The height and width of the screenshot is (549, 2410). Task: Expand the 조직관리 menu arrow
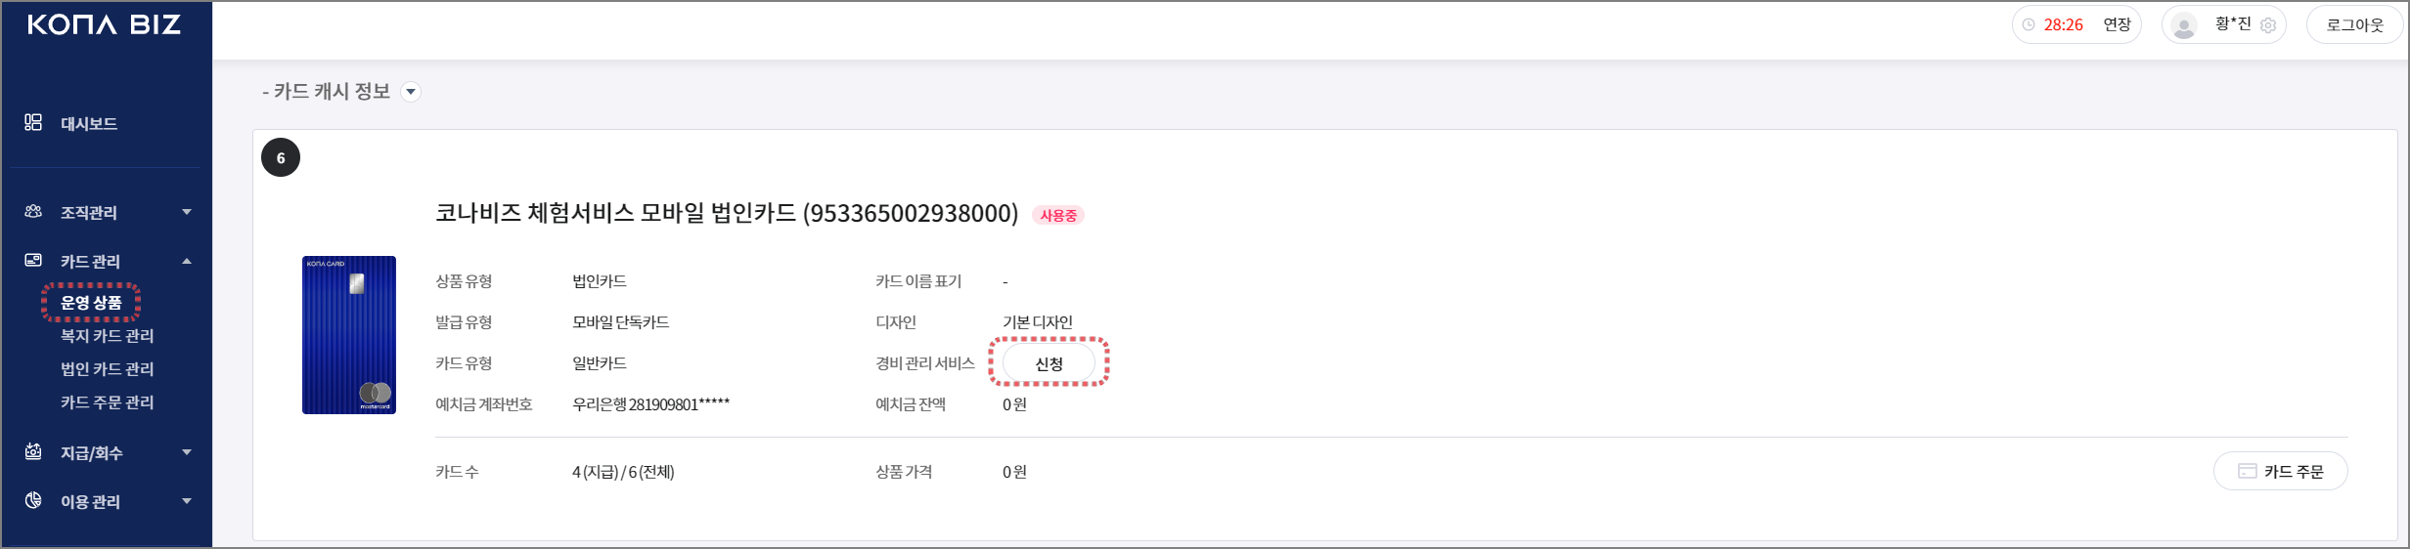[187, 212]
